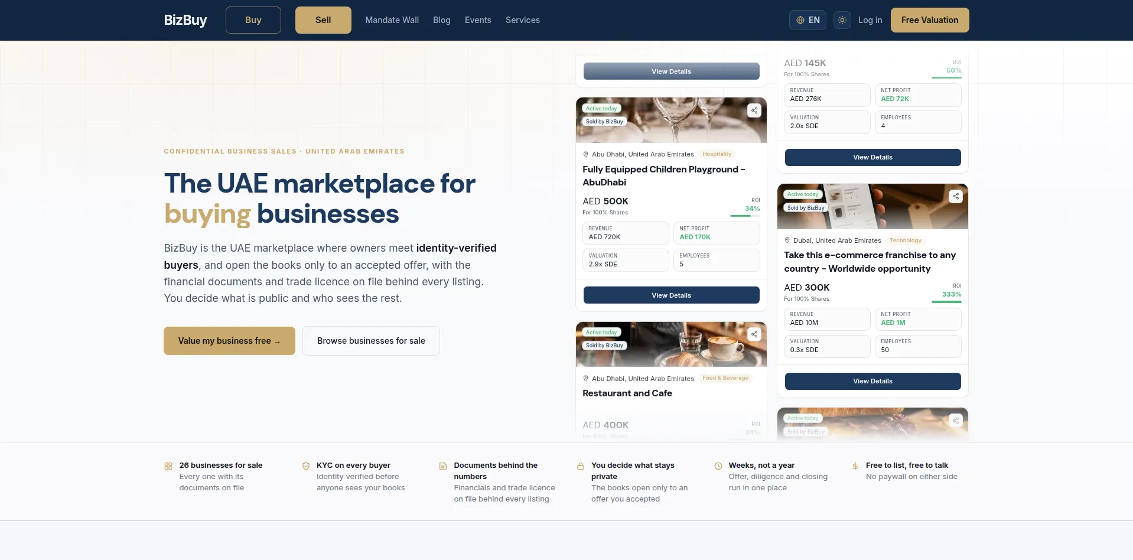Click the REVENUE AED 10M box
Image resolution: width=1133 pixels, height=560 pixels.
(827, 319)
